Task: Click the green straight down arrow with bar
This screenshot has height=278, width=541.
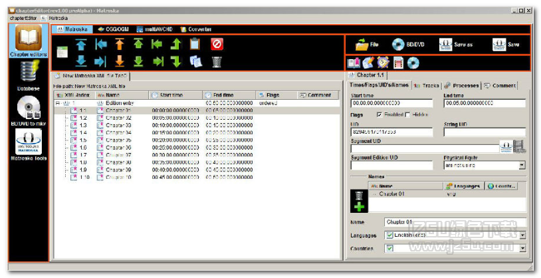Action: click(138, 61)
